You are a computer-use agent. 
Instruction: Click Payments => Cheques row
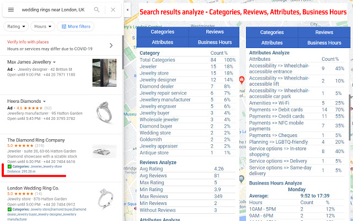[297, 135]
